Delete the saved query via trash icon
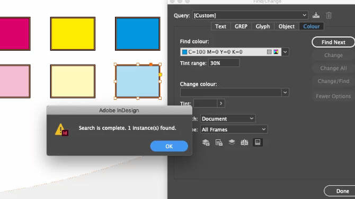The image size is (355, 199). pos(329,15)
